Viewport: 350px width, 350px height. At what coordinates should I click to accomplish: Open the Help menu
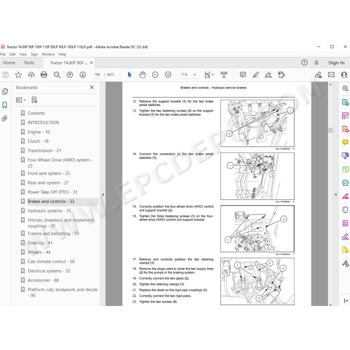62,54
